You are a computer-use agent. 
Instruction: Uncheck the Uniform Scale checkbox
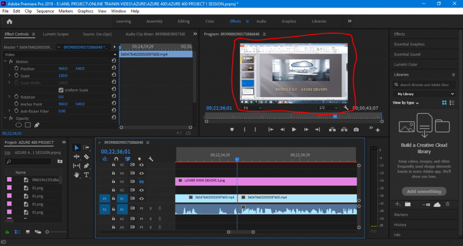61,90
